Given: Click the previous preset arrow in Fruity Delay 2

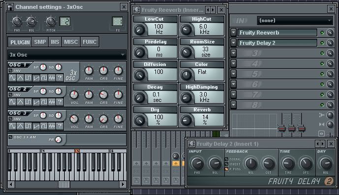Looking at the screenshot, I should 317,144.
